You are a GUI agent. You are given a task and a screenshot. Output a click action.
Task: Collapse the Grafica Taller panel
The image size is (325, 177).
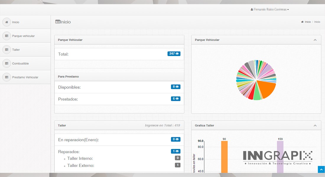click(315, 125)
